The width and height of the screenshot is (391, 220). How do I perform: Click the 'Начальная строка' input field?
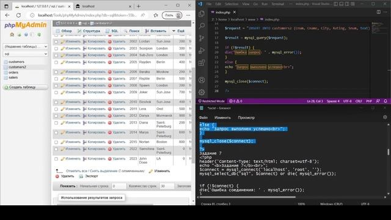tap(119, 186)
